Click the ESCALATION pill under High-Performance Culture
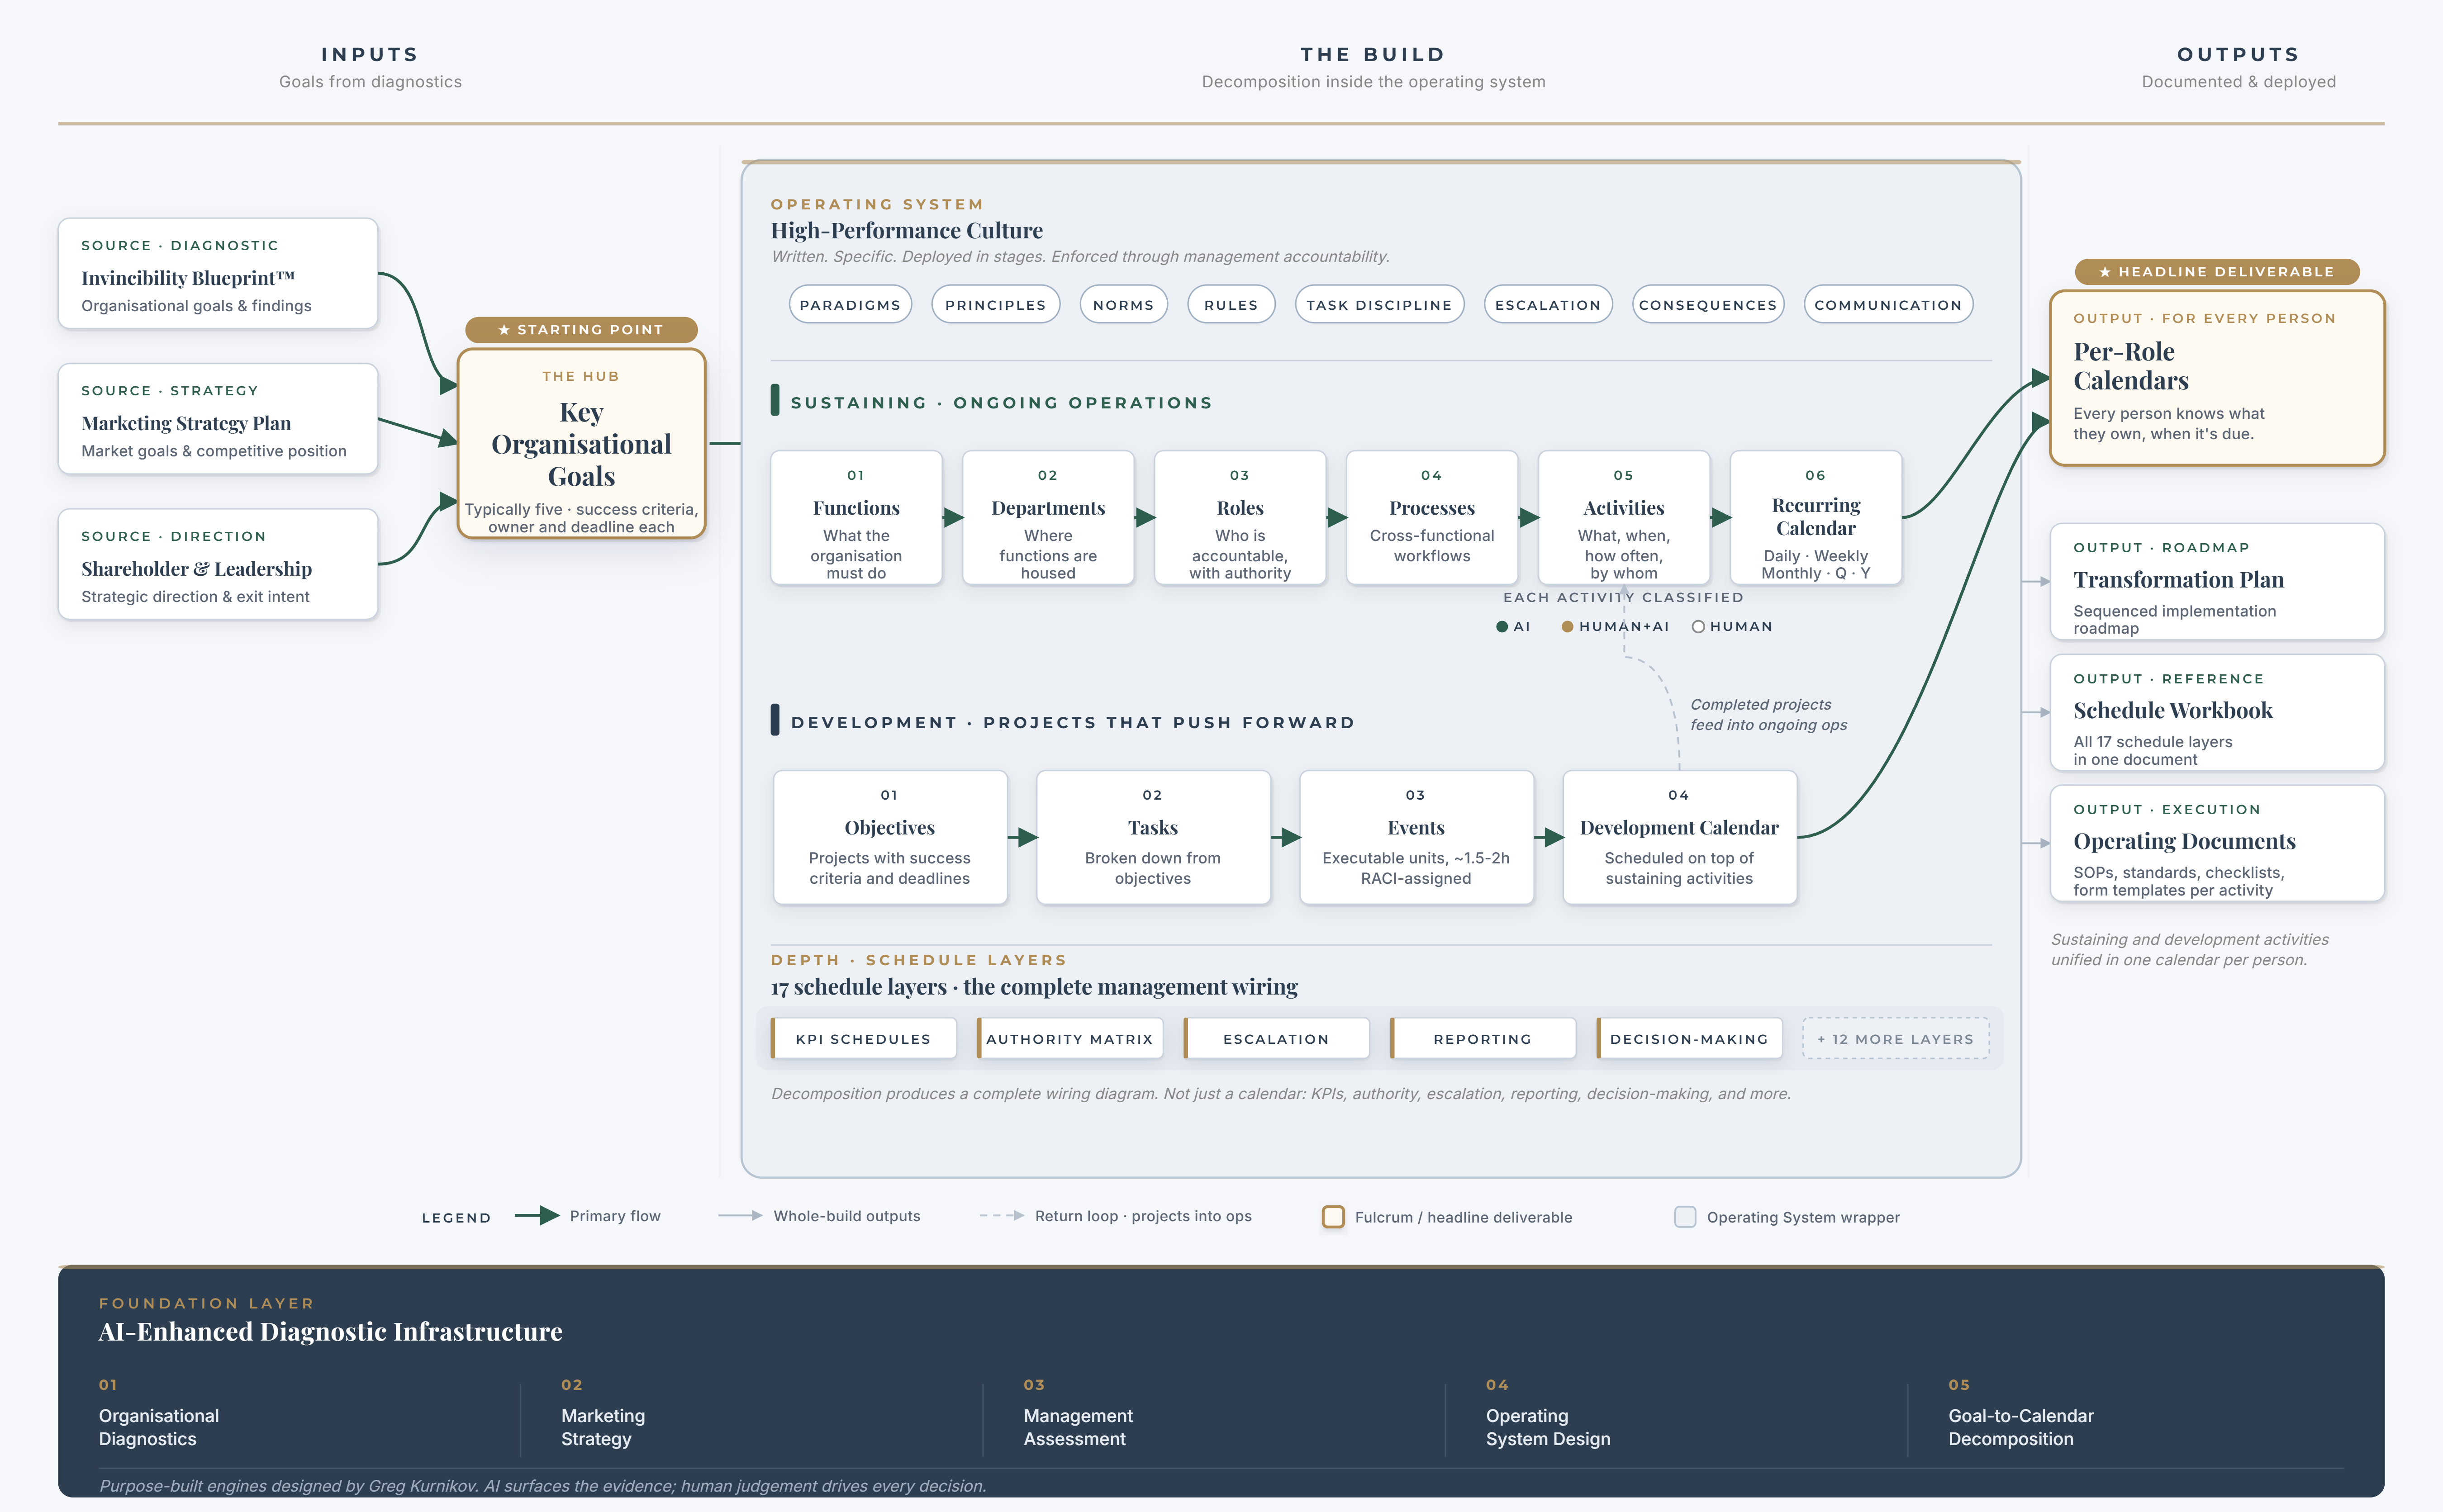Screen dimensions: 2443x1512 pos(1548,305)
